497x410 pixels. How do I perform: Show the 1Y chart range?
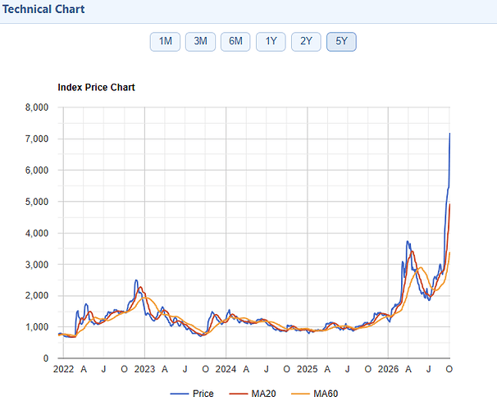point(271,42)
